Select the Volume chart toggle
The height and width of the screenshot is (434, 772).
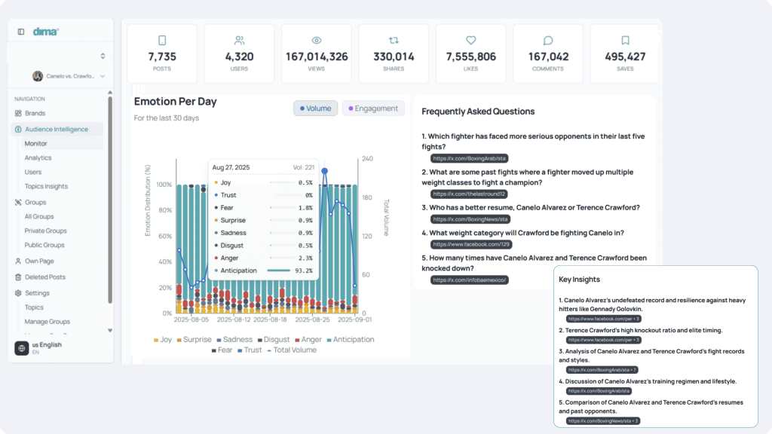[315, 108]
